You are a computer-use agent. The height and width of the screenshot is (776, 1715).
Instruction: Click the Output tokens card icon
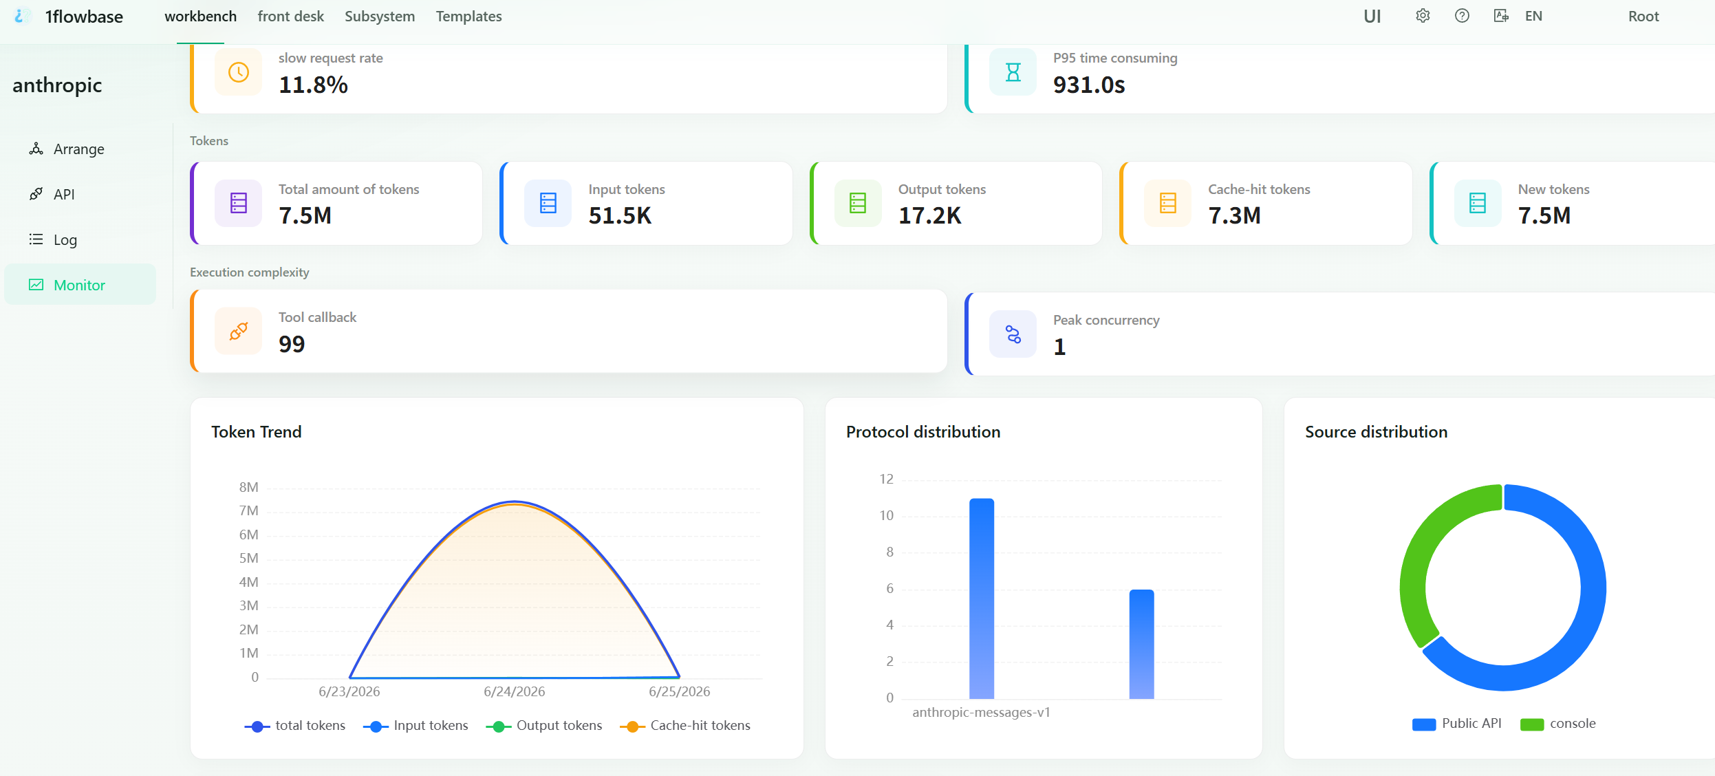tap(858, 203)
